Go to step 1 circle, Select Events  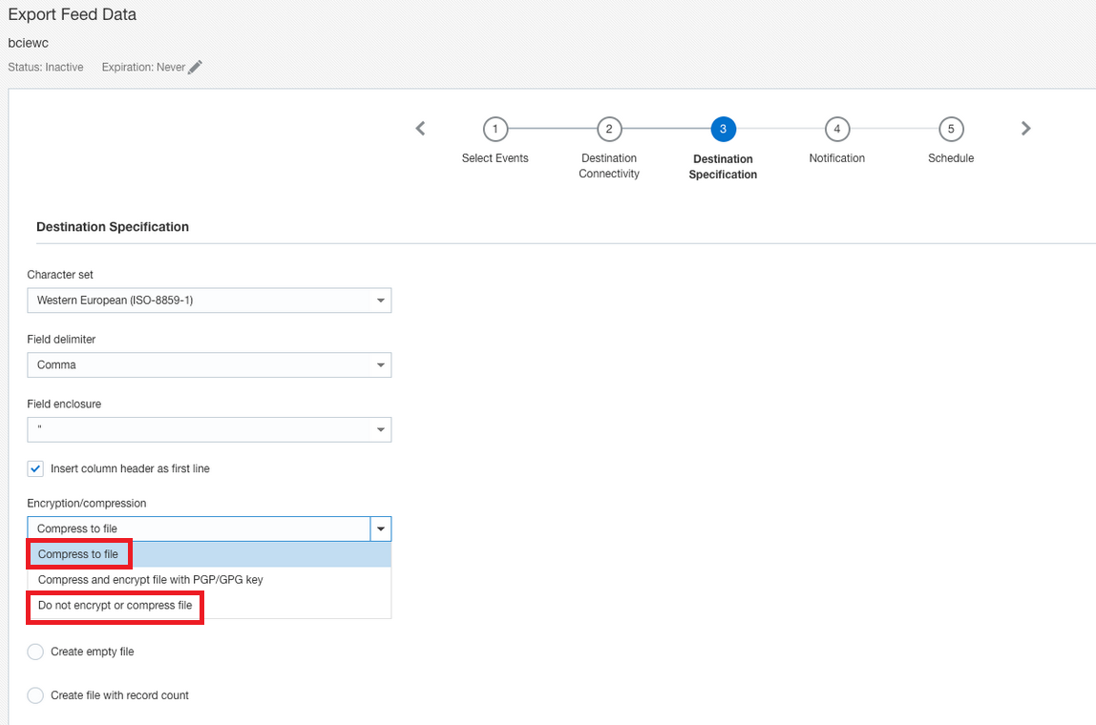pos(495,129)
